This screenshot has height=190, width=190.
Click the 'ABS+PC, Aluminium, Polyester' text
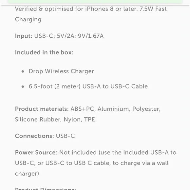coord(116,109)
